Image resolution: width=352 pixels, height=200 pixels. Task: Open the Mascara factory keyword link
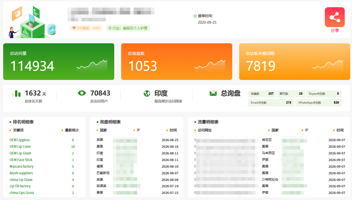click(21, 167)
